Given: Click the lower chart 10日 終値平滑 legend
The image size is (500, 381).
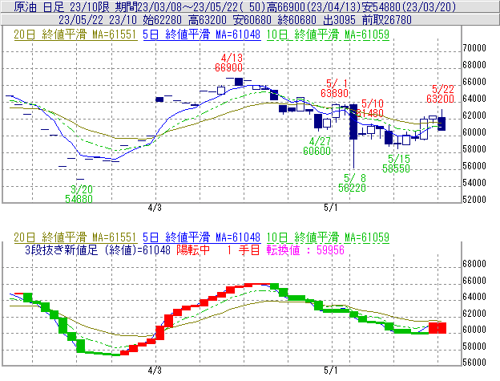Looking at the screenshot, I should click(x=328, y=237).
